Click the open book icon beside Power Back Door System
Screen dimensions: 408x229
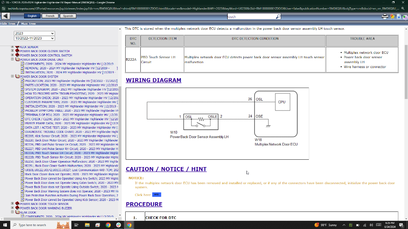click(x=17, y=77)
